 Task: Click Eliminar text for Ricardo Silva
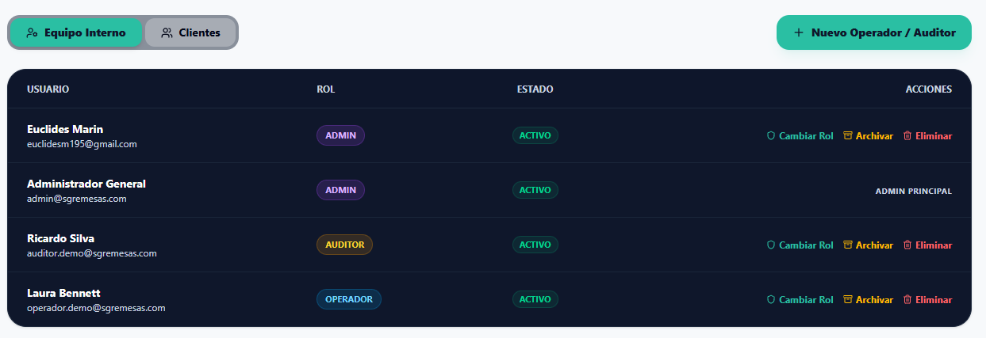tap(934, 245)
